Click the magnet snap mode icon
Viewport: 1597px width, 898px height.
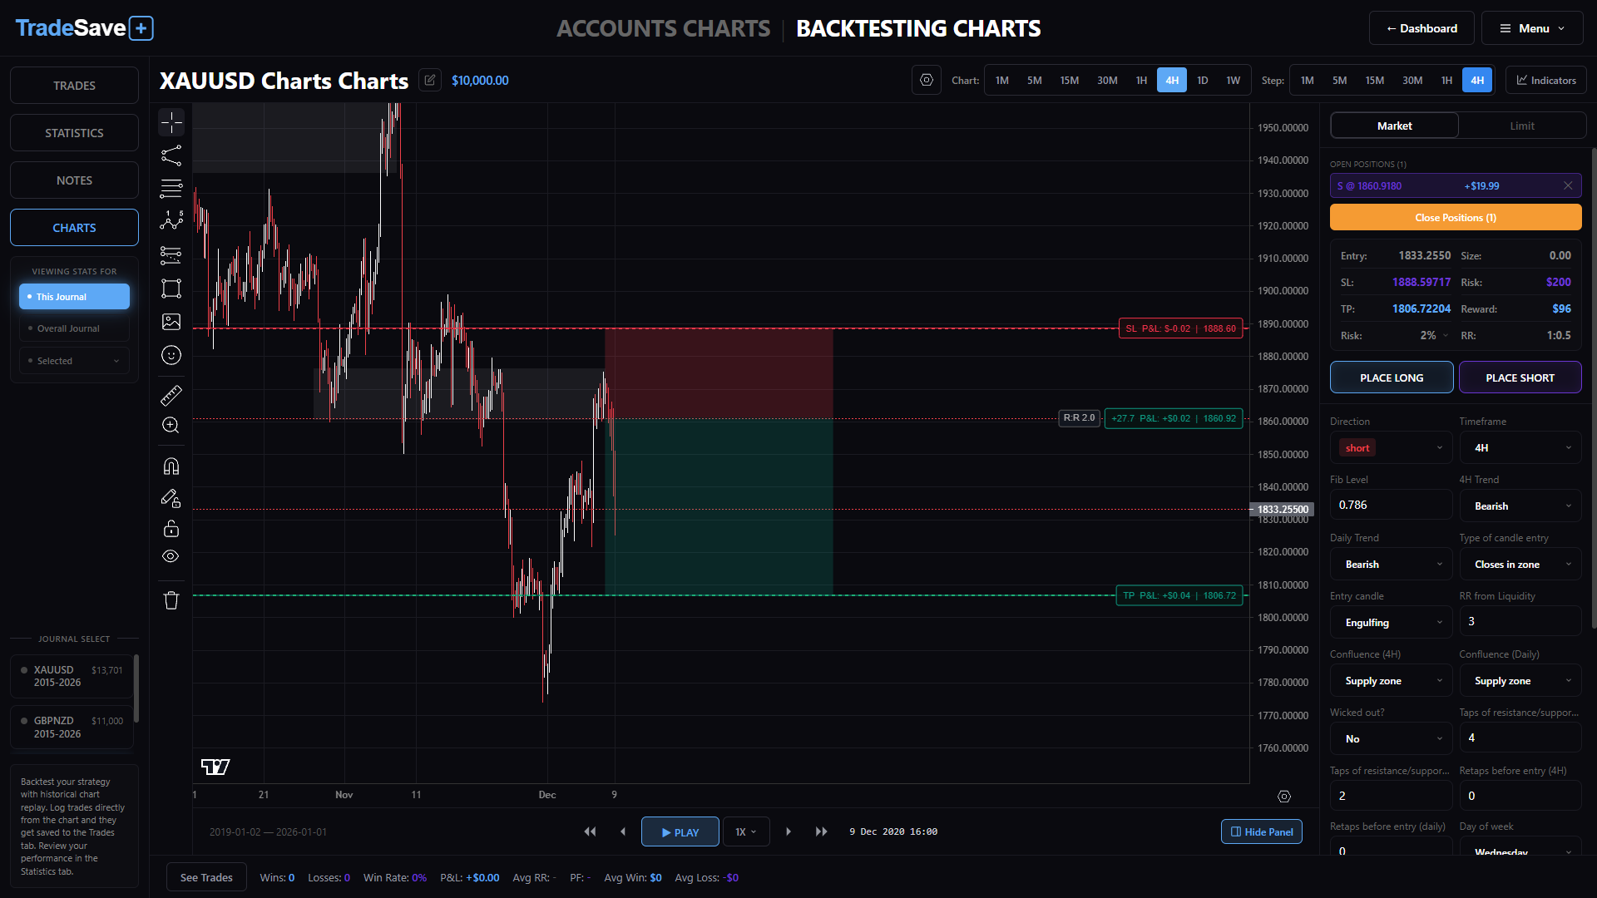171,466
